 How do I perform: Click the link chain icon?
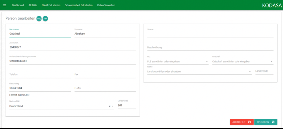[x=45, y=19]
